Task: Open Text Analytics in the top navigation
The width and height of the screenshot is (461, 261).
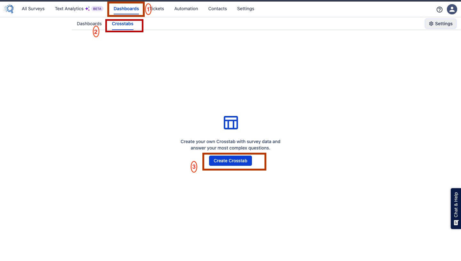Action: point(69,9)
